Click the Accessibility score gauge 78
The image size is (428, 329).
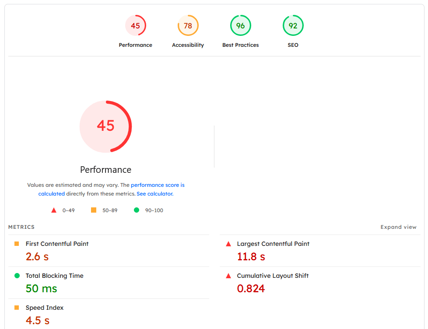(188, 26)
